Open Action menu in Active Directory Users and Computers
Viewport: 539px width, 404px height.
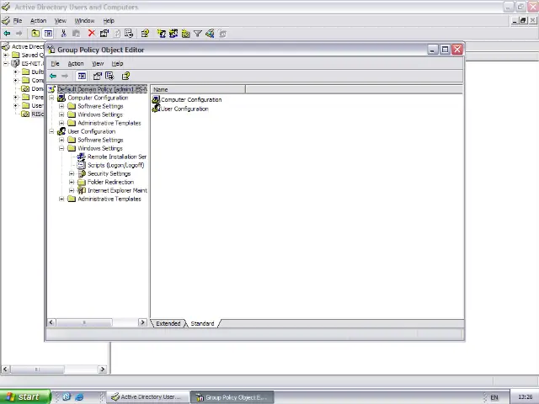(x=38, y=20)
